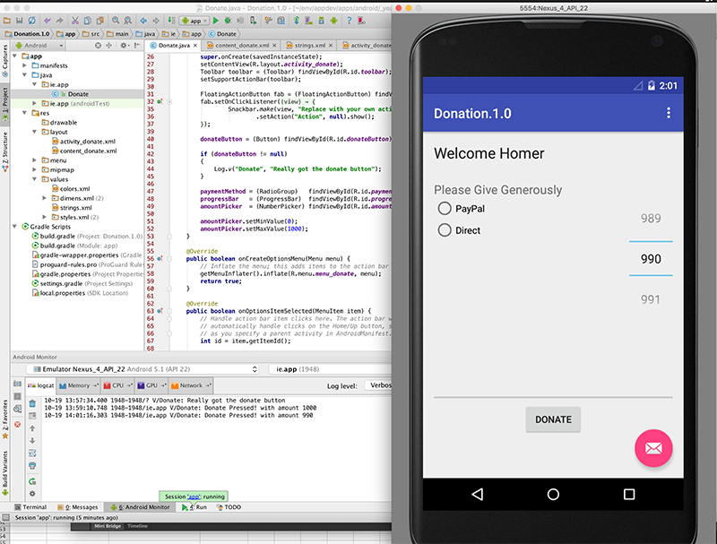This screenshot has height=544, width=717.
Task: Tap the pink email floating action button
Action: [x=653, y=448]
